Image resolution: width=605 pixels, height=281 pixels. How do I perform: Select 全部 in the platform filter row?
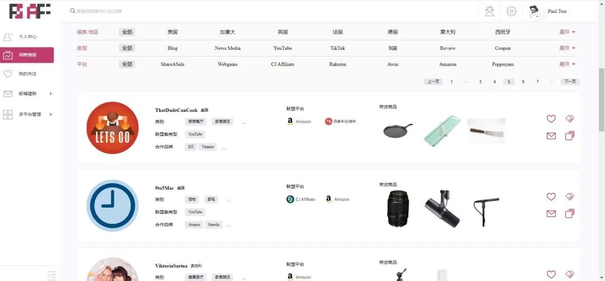click(127, 64)
